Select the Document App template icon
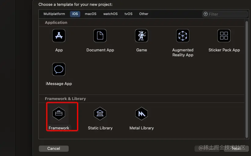The image size is (251, 156). [x=100, y=35]
